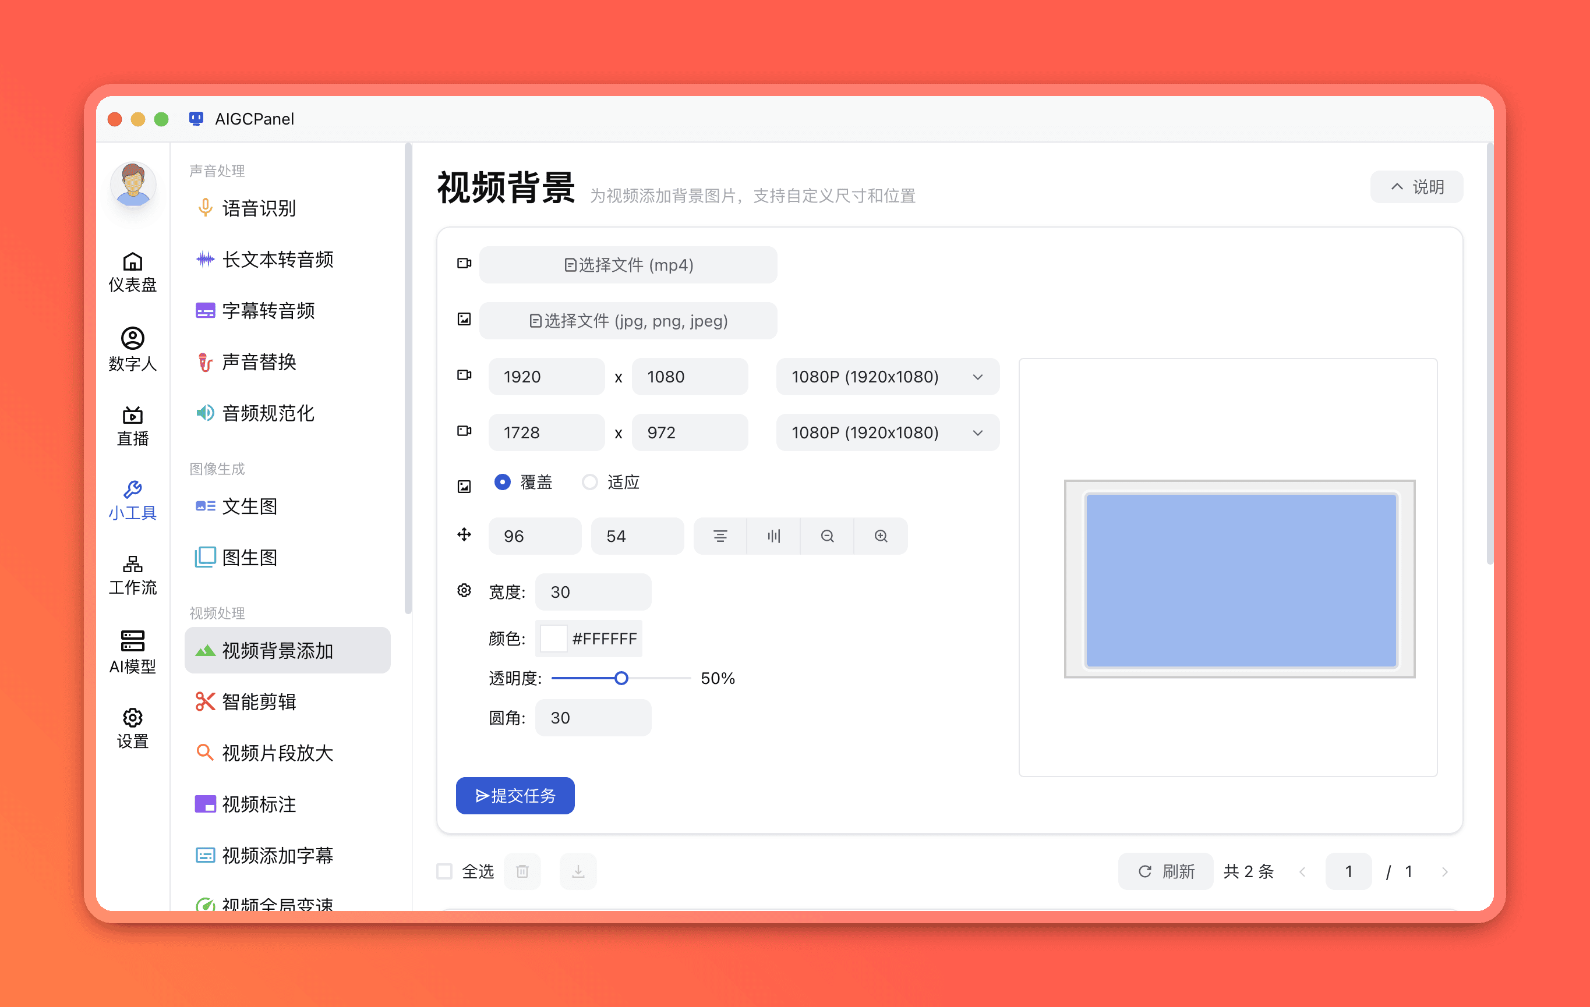The height and width of the screenshot is (1007, 1590).
Task: Click the Y offset field showing 54
Action: tap(638, 536)
